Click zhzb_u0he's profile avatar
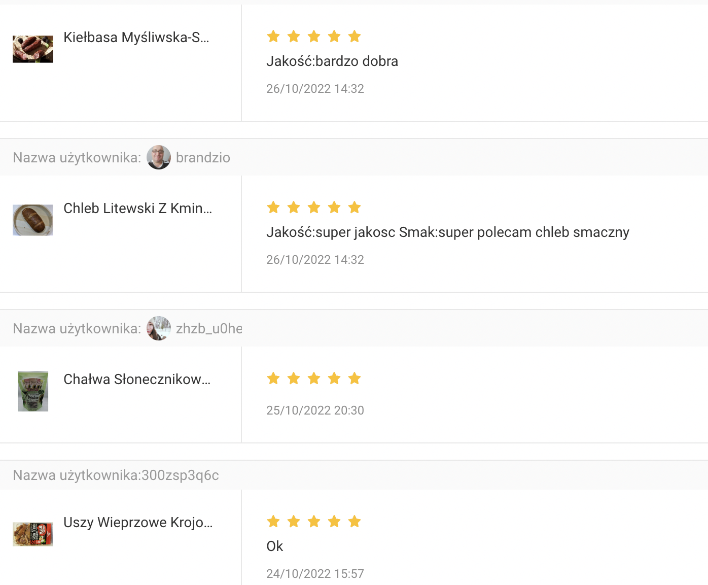 [159, 328]
